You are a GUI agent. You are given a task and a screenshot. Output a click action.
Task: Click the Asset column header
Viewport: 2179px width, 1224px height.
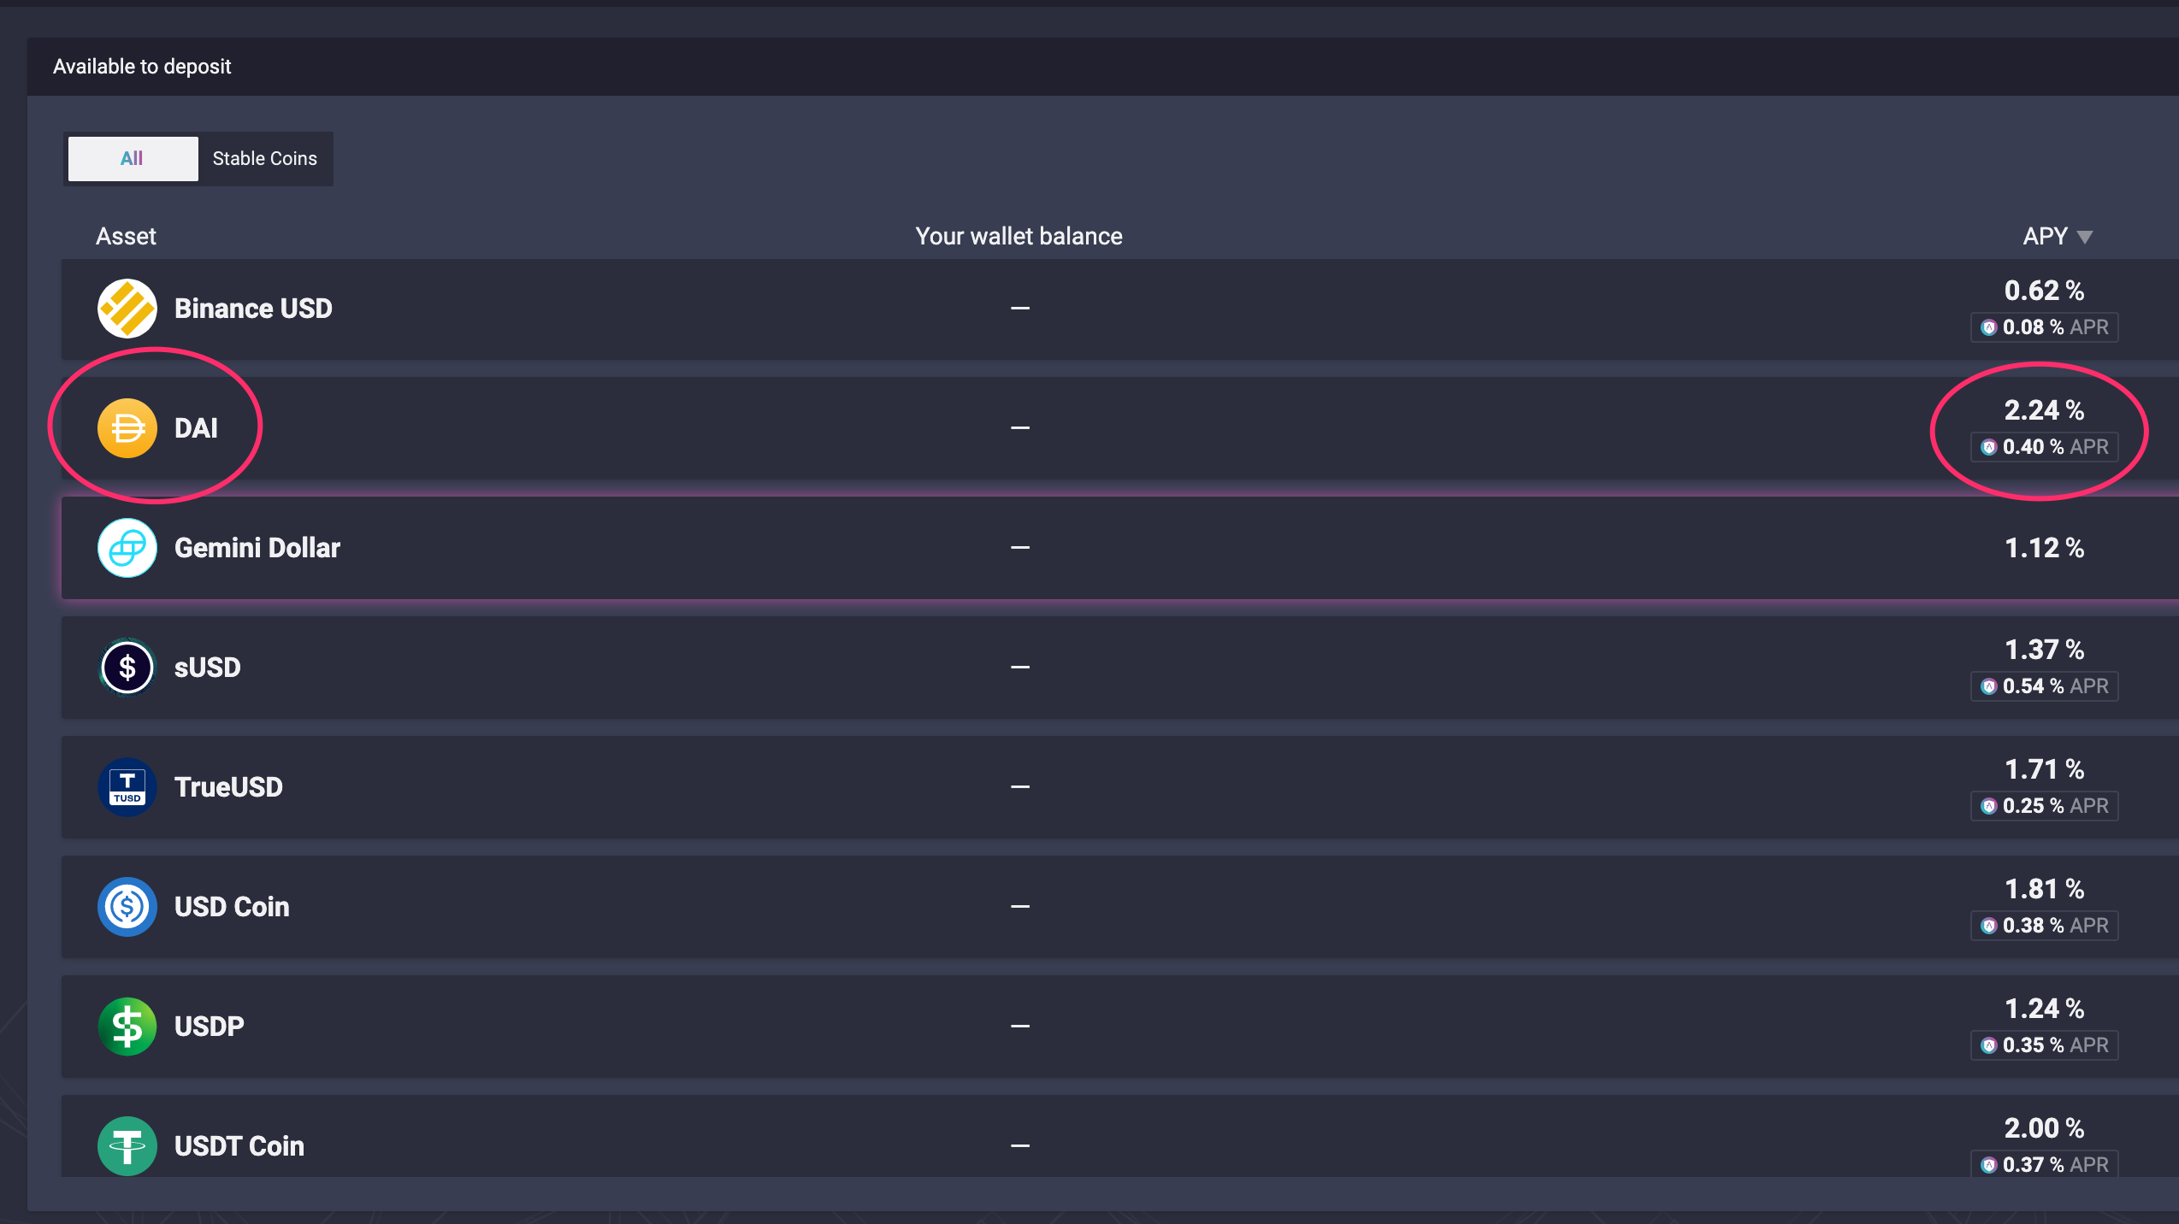(126, 237)
